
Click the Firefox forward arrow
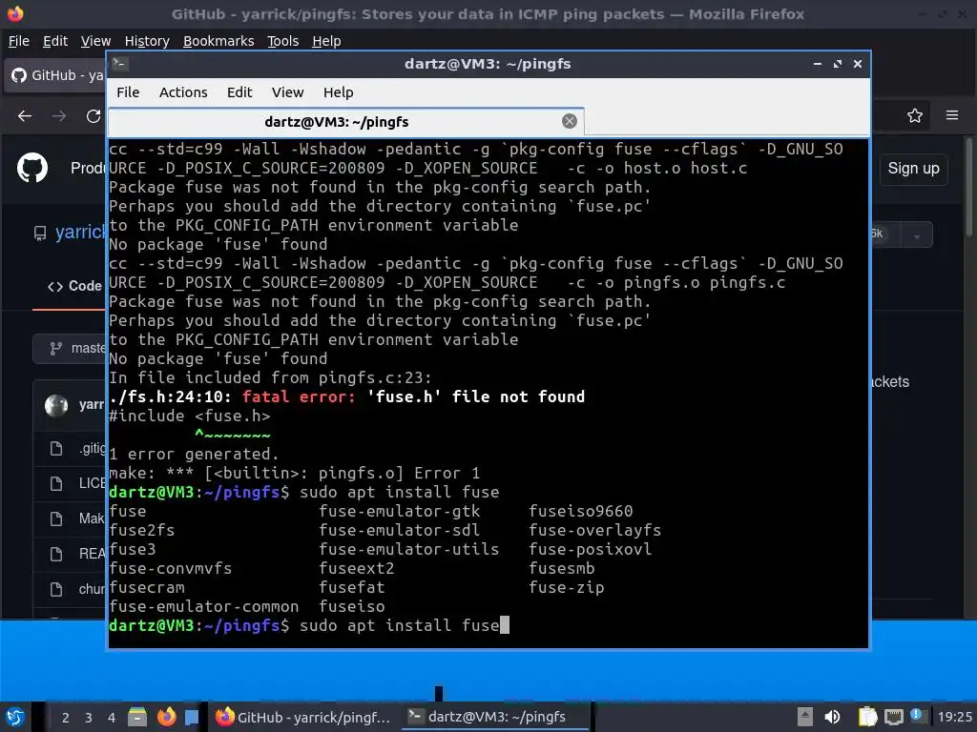pos(59,115)
